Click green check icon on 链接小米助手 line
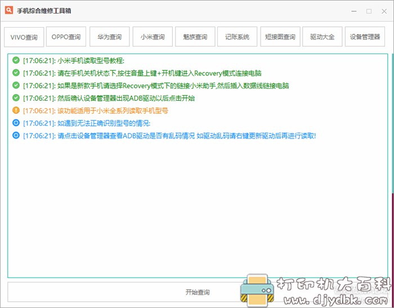 [16, 85]
